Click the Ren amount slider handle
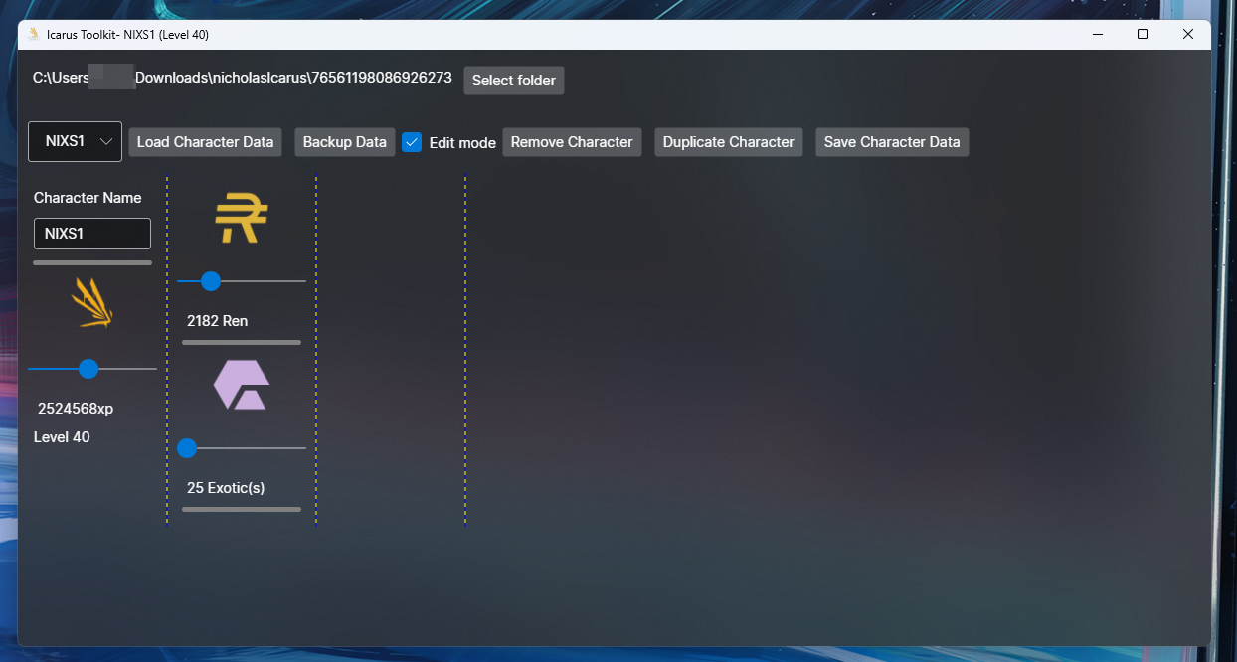This screenshot has height=662, width=1237. point(210,281)
